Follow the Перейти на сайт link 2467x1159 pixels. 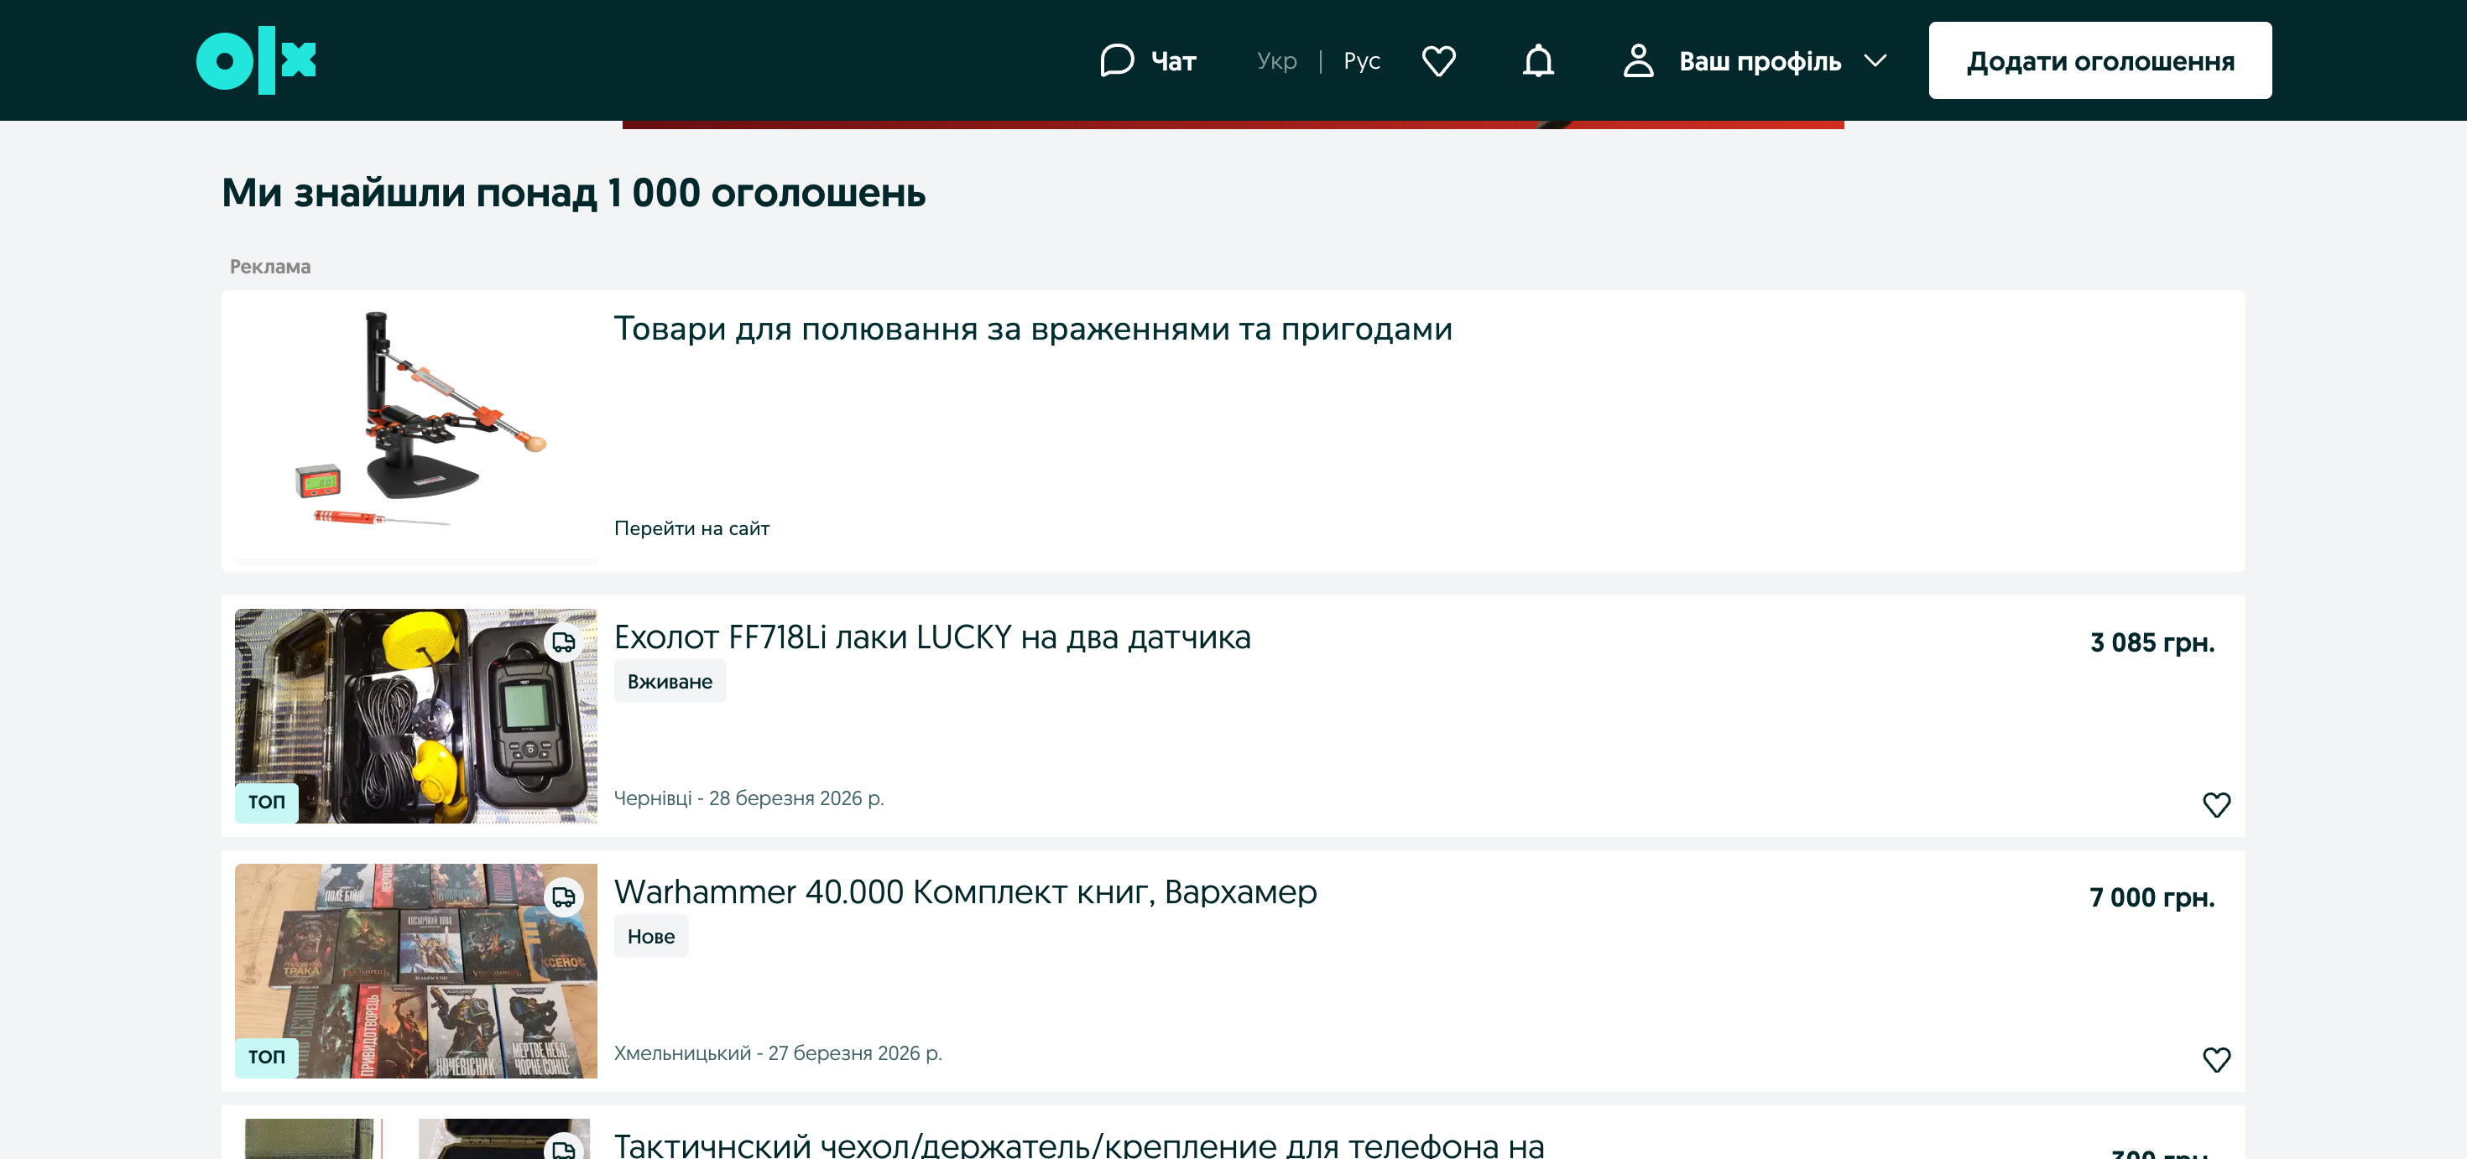coord(691,528)
